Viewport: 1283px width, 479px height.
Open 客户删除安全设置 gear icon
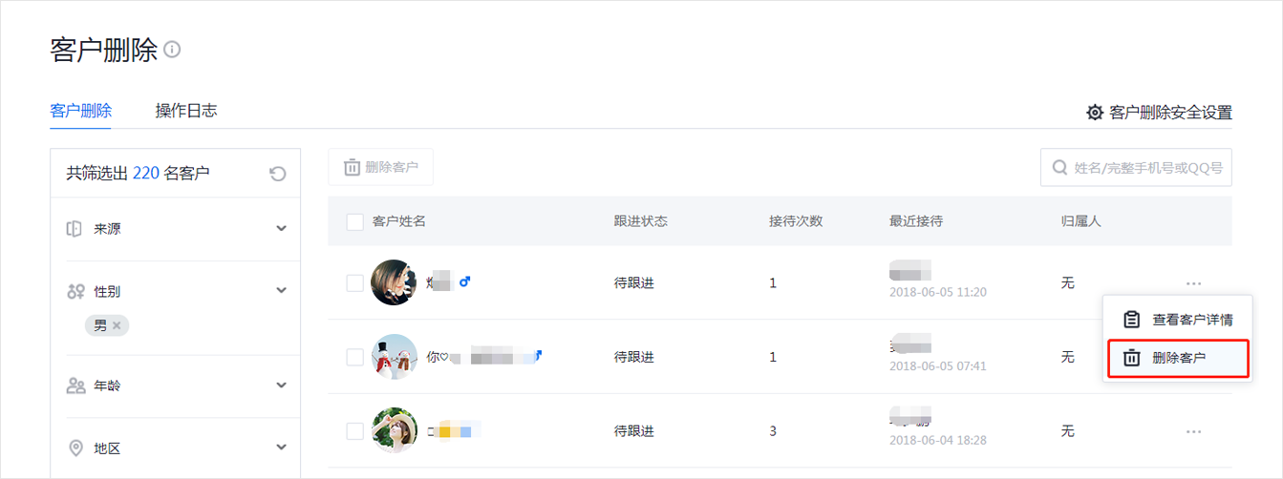pos(1095,113)
